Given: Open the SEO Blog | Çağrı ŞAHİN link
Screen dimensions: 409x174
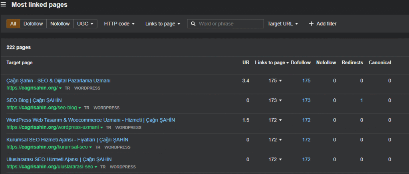Looking at the screenshot, I should tap(34, 100).
